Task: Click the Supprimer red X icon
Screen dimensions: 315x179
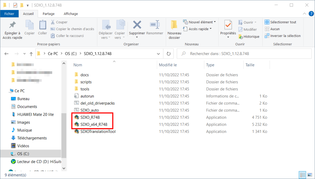Action: tap(137, 25)
